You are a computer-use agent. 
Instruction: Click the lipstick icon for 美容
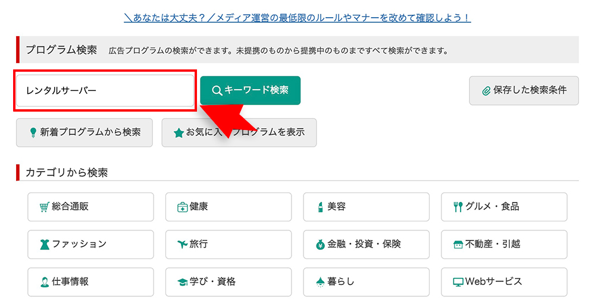(321, 207)
